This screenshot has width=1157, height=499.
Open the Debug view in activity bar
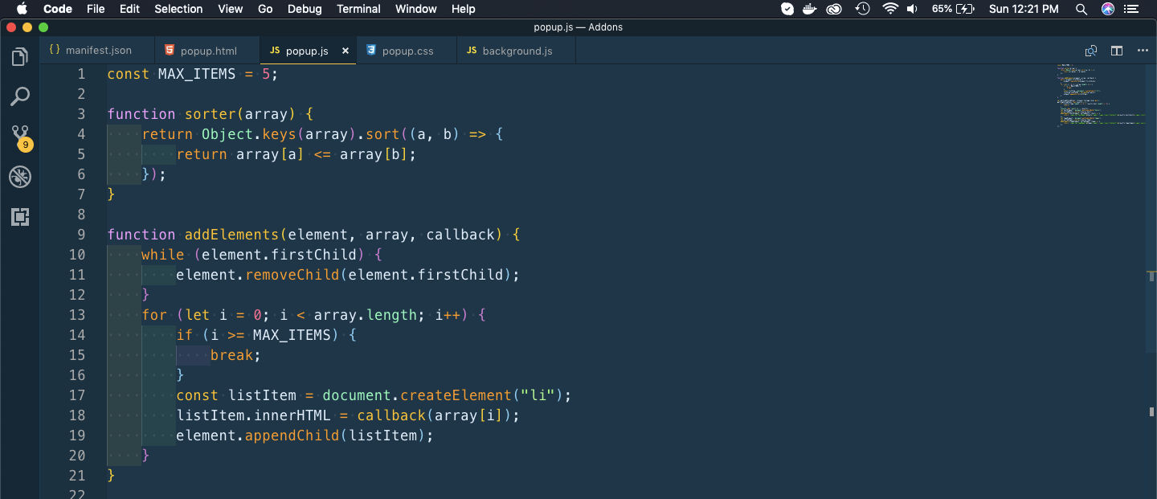tap(20, 177)
